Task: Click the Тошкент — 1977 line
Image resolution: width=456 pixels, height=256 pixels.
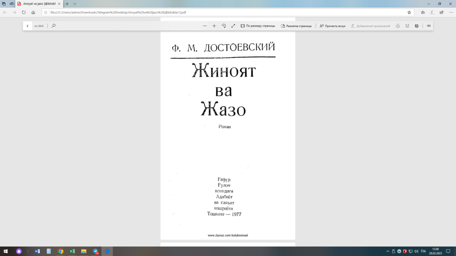Action: click(x=224, y=214)
